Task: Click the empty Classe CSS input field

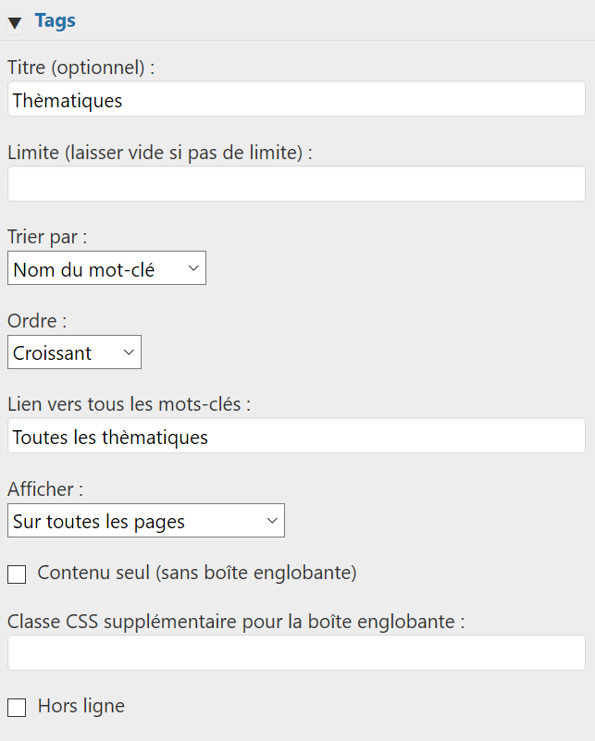Action: click(296, 653)
